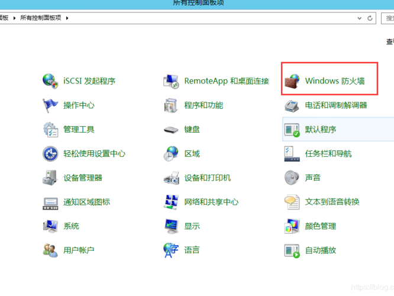Expand arrow after 所有控制面板项 breadcrumb

67,18
